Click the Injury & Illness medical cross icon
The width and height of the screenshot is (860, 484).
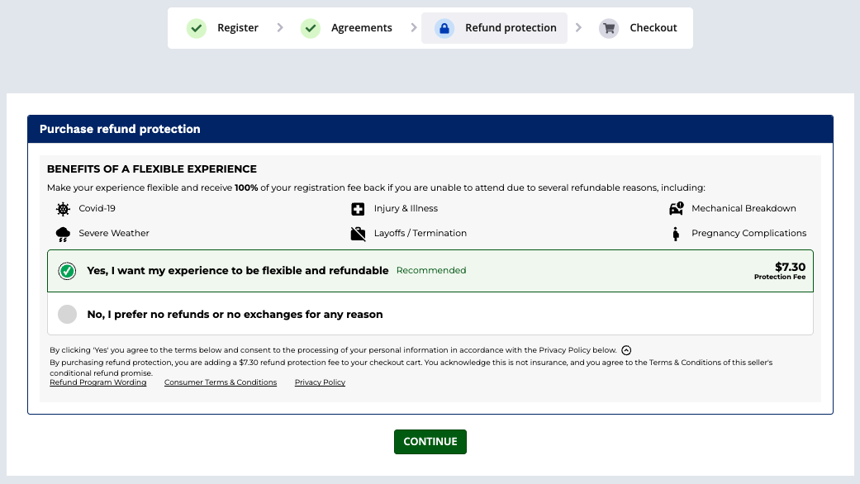(x=358, y=209)
